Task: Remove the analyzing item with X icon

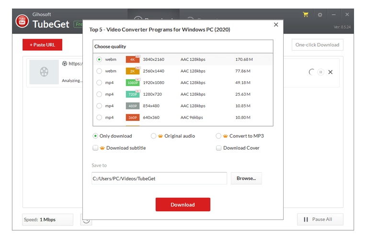Action: 331,72
